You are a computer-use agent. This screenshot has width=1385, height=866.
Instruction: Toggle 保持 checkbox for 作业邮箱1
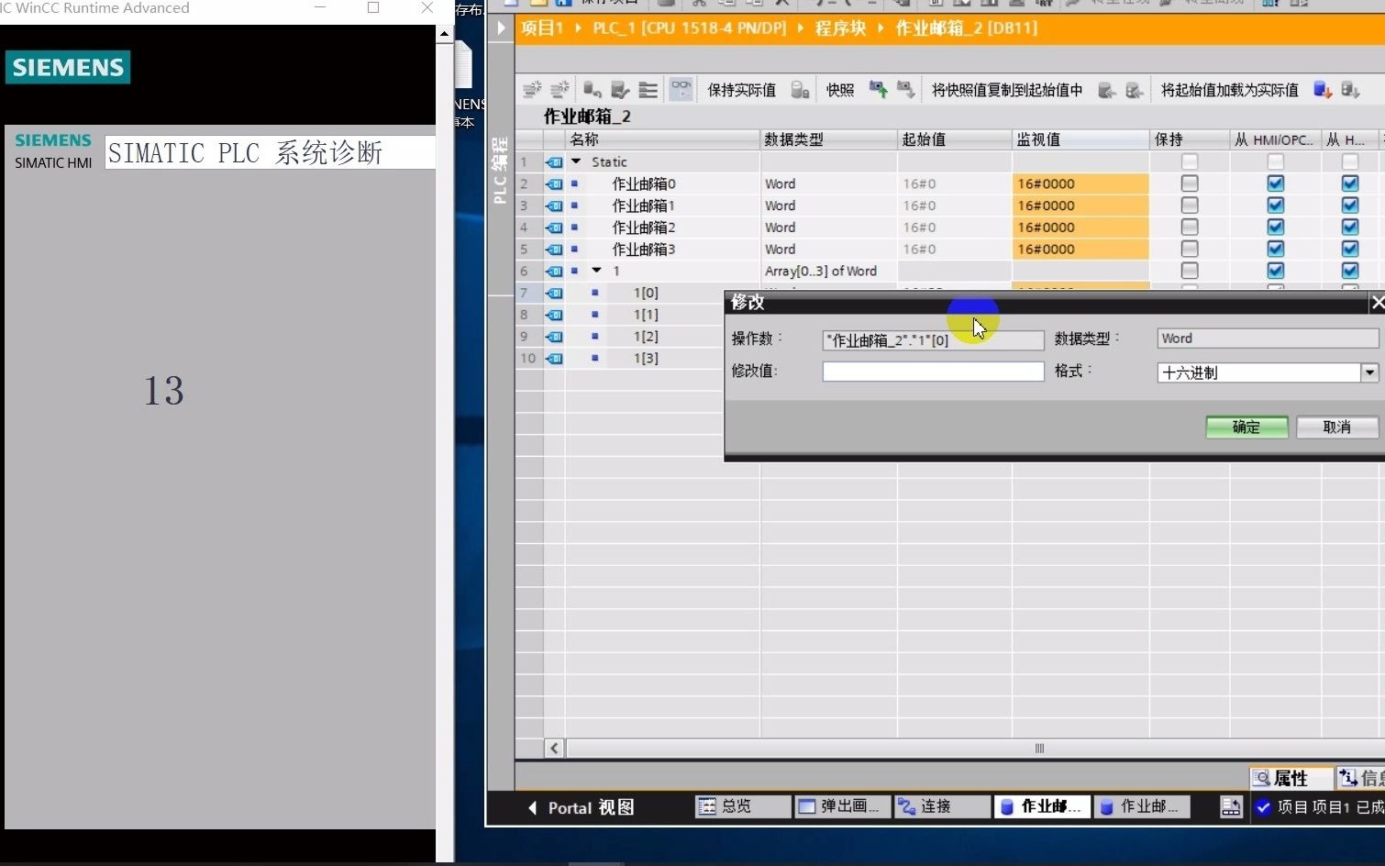click(1190, 205)
